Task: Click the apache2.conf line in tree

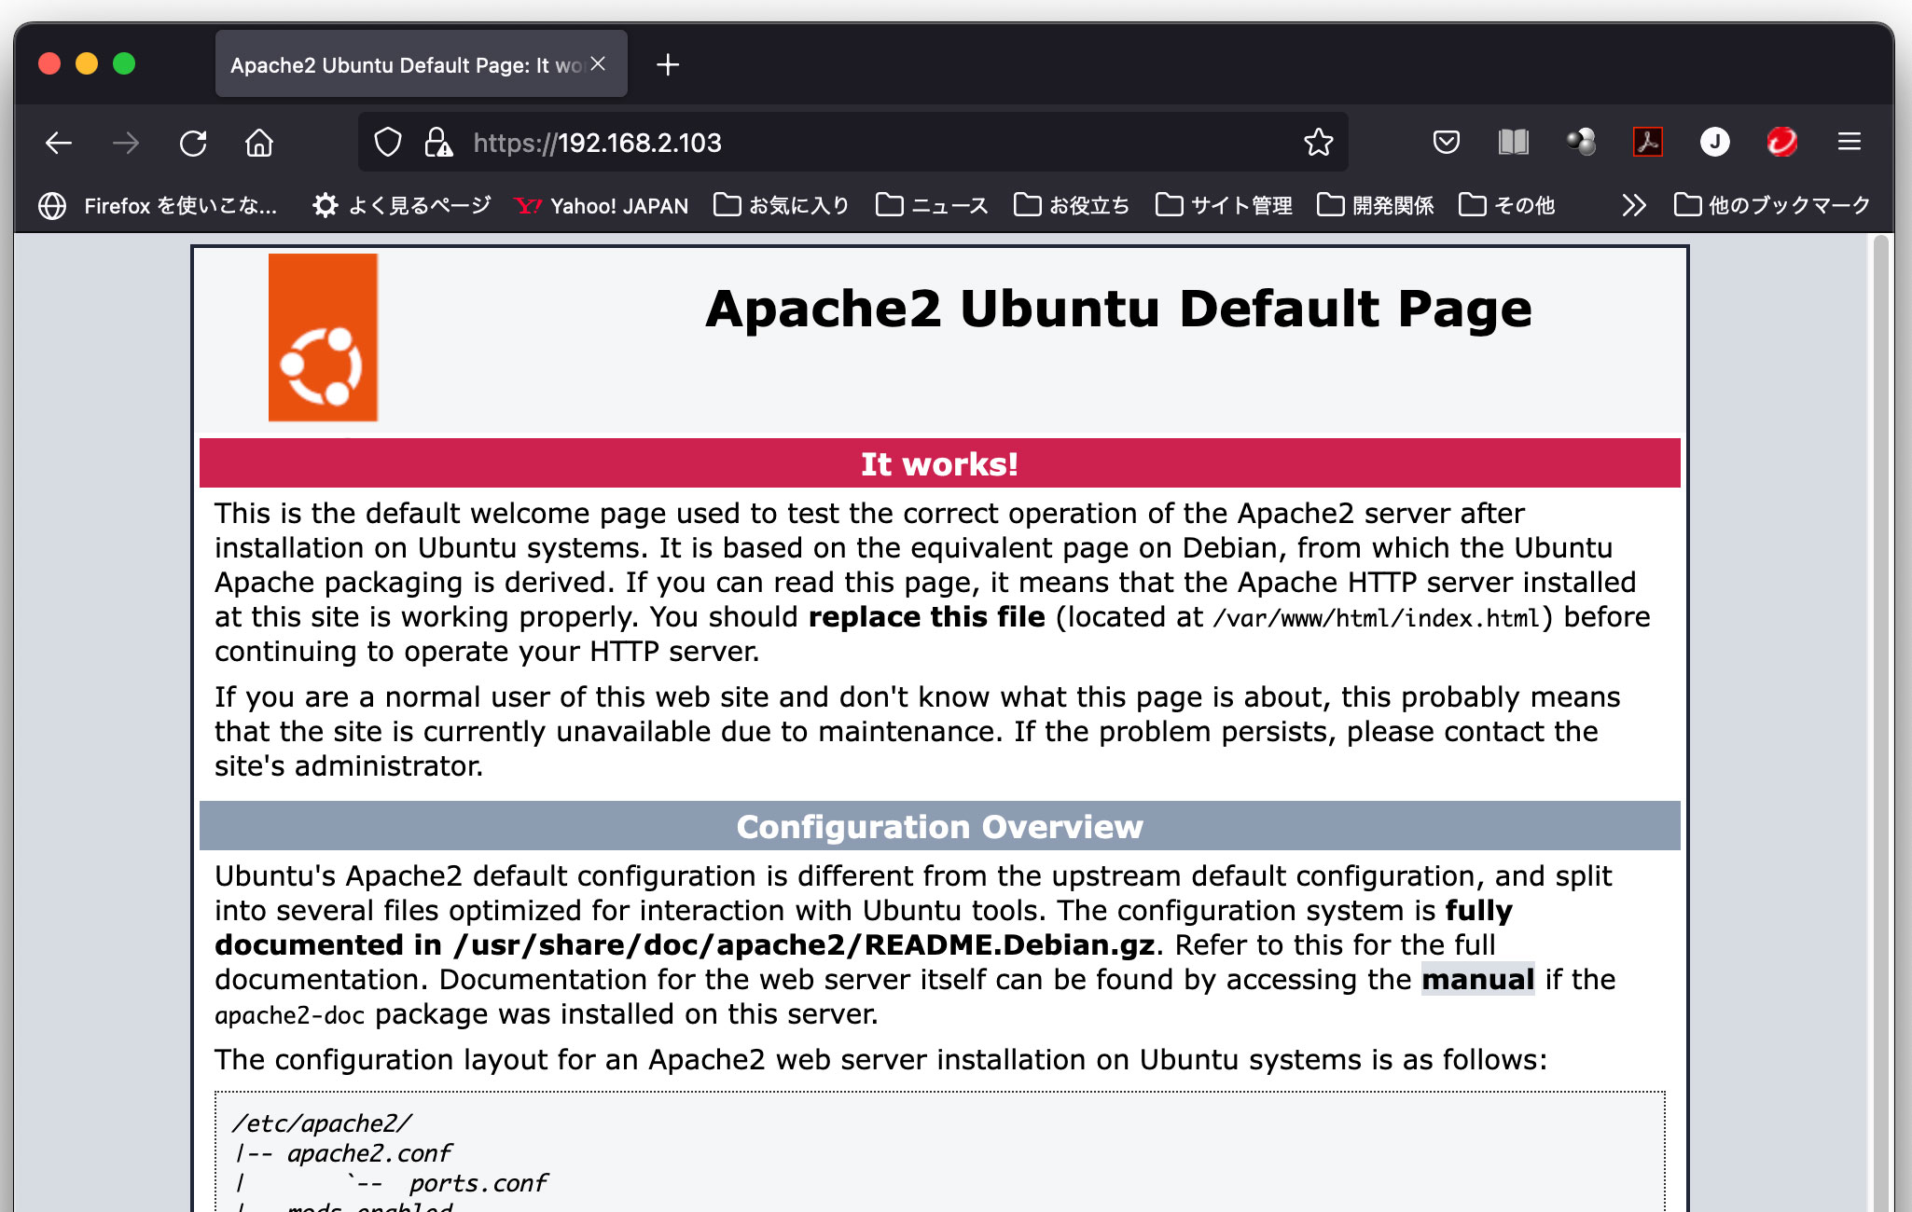Action: (369, 1153)
